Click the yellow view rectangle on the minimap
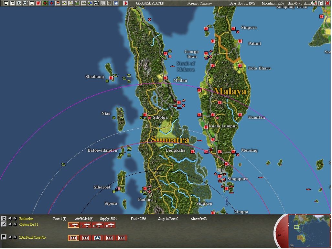 (x=296, y=227)
